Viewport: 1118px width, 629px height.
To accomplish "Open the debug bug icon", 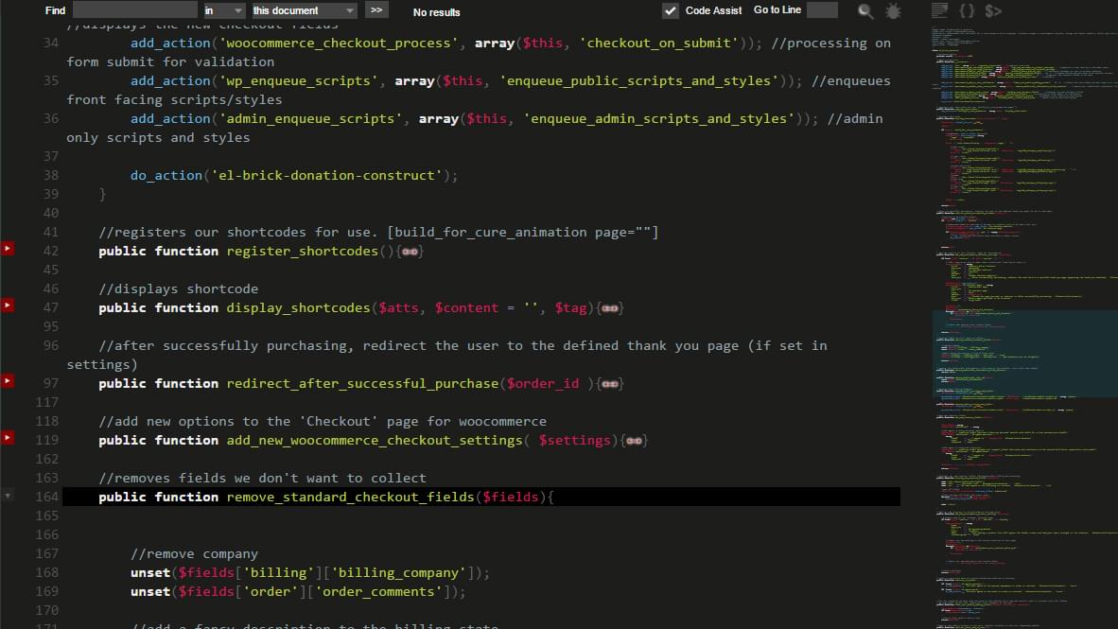I will 893,11.
